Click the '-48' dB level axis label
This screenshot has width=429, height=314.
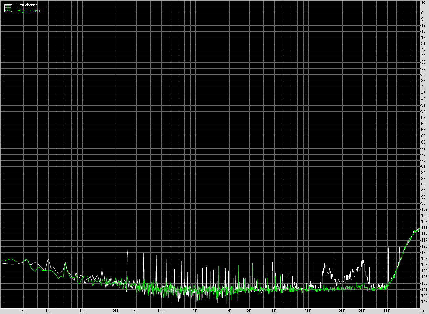coord(423,99)
